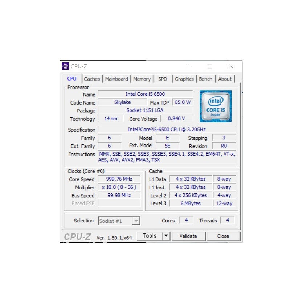Go to the SPD tab
The width and height of the screenshot is (303, 303).
pos(163,79)
